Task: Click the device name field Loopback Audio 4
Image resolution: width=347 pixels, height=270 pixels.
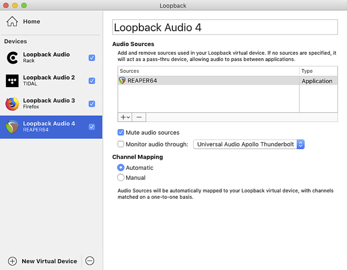Action: 225,28
